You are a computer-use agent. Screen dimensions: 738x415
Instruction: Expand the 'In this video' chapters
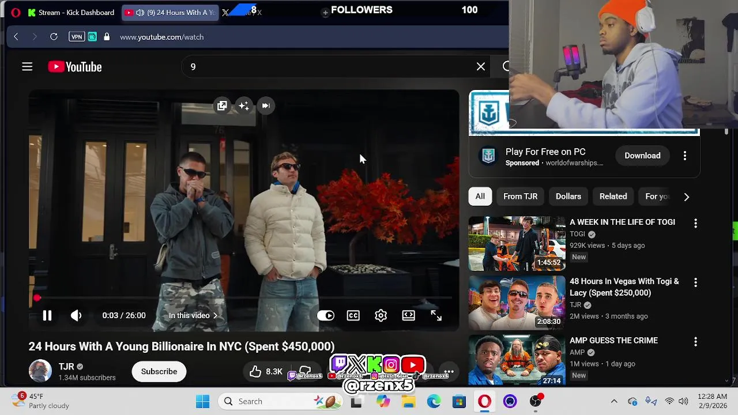pyautogui.click(x=193, y=315)
